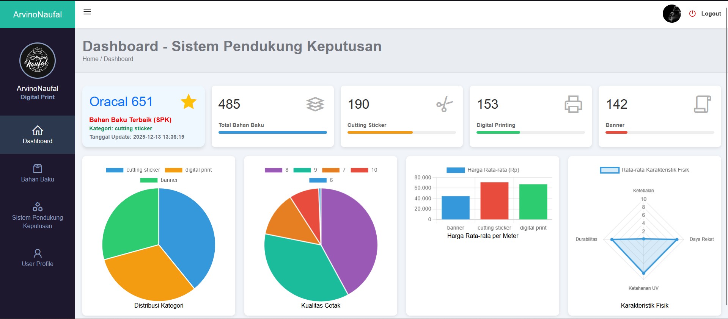Click the Daya Rekat radar data point

[x=677, y=239]
